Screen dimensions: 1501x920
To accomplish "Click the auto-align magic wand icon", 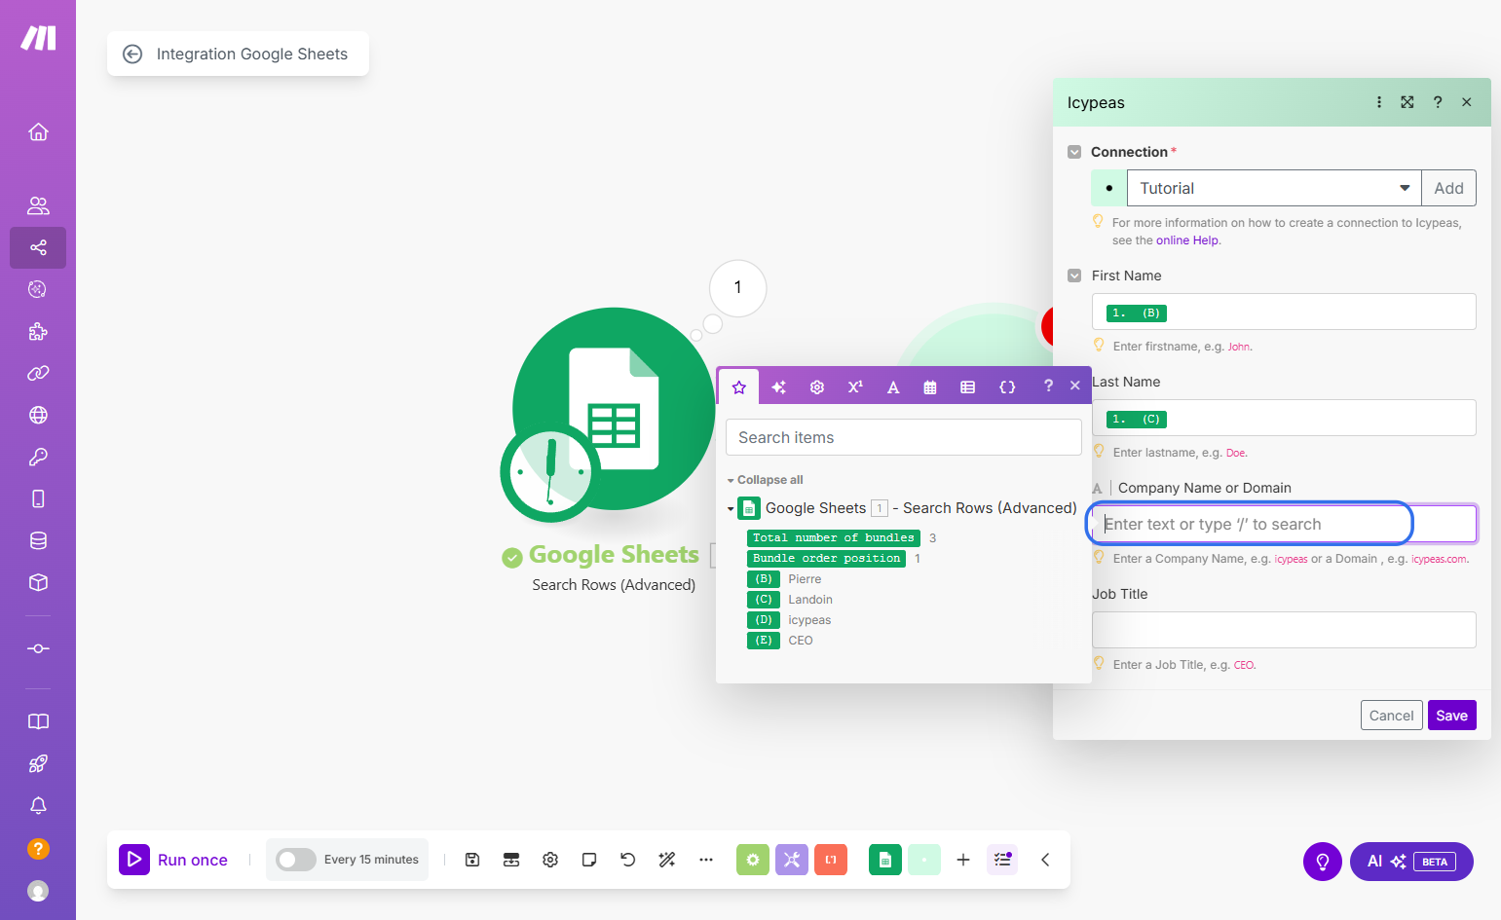I will [x=667, y=860].
